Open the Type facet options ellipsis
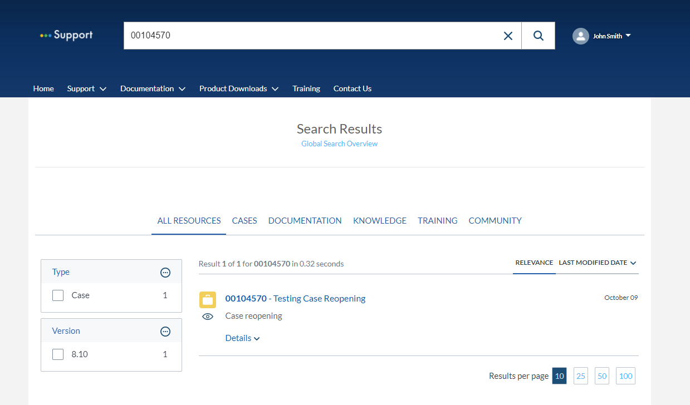Viewport: 690px width, 405px height. point(165,273)
